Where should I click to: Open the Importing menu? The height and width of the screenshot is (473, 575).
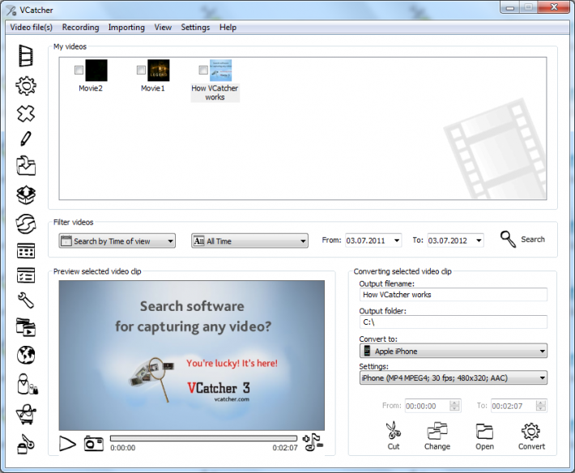click(x=126, y=28)
